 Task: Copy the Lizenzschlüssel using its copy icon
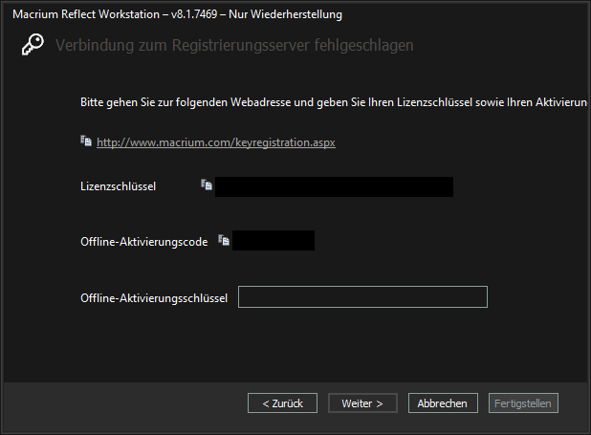(x=207, y=185)
